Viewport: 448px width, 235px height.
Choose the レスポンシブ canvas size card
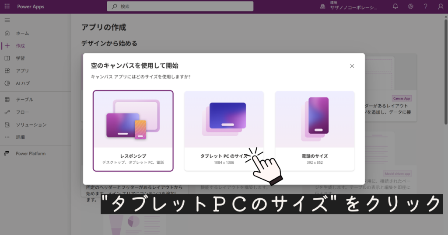(133, 131)
